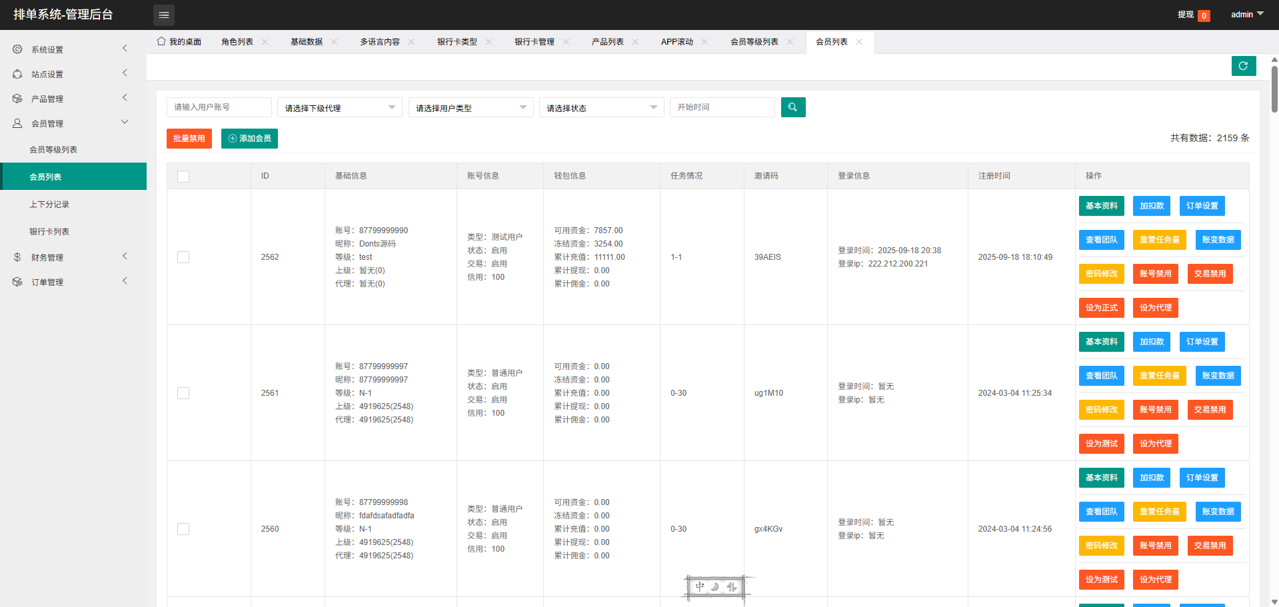Close the 角色列表 tab
This screenshot has height=607, width=1279.
click(x=265, y=42)
